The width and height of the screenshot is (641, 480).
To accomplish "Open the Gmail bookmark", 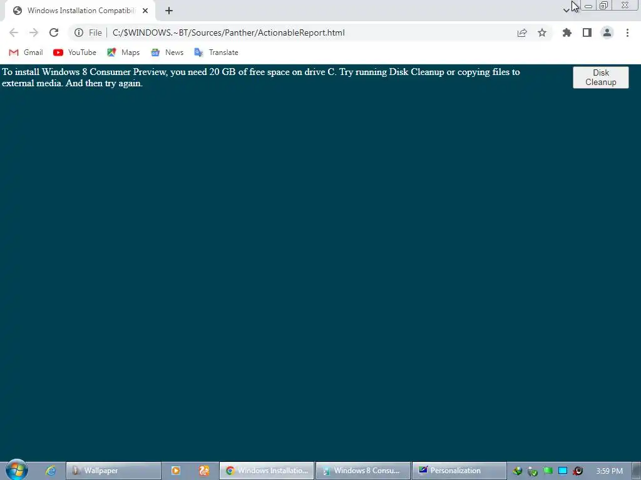I will point(26,52).
